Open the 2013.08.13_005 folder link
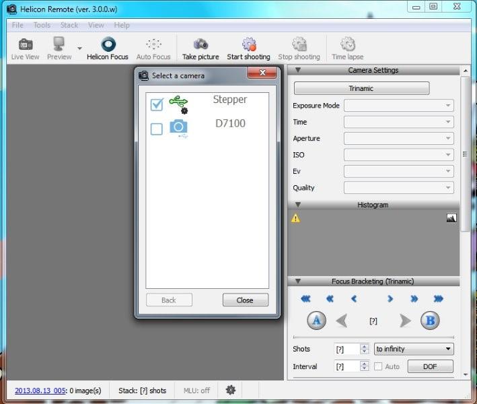This screenshot has width=477, height=404. pyautogui.click(x=40, y=391)
